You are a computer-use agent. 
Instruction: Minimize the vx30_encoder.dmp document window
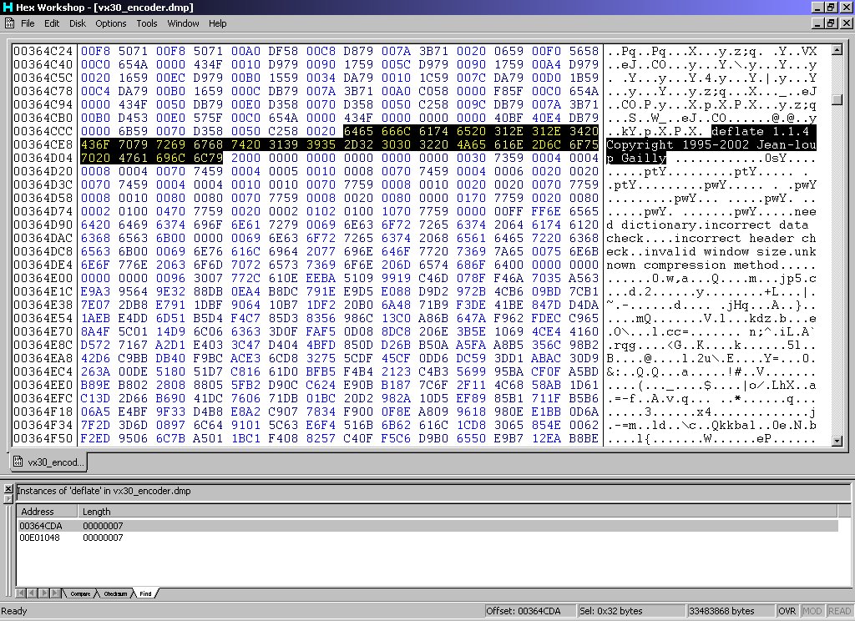[818, 23]
